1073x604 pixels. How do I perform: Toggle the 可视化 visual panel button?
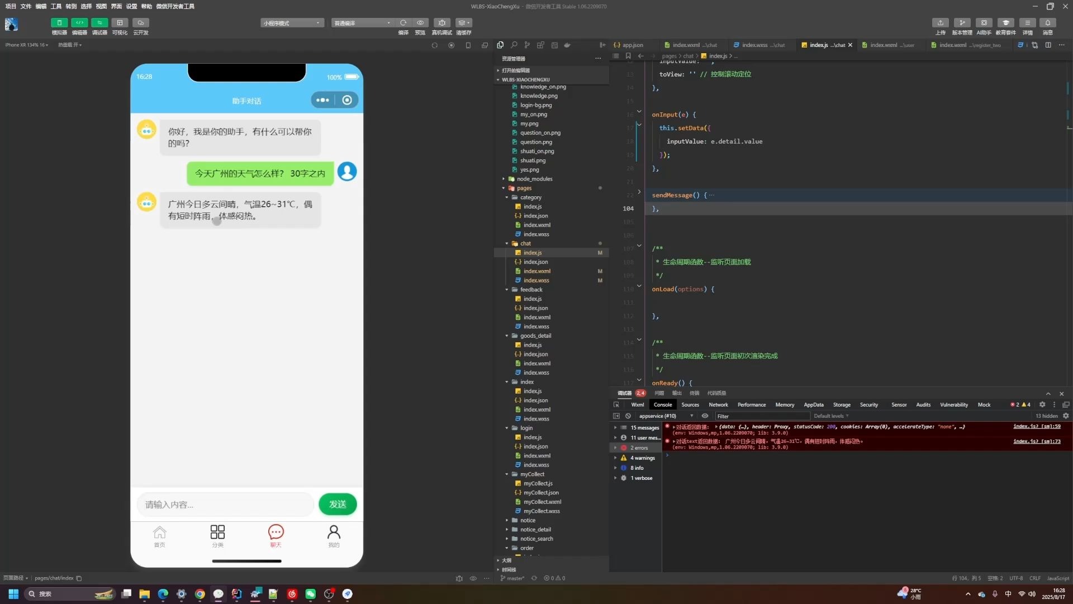pos(120,23)
